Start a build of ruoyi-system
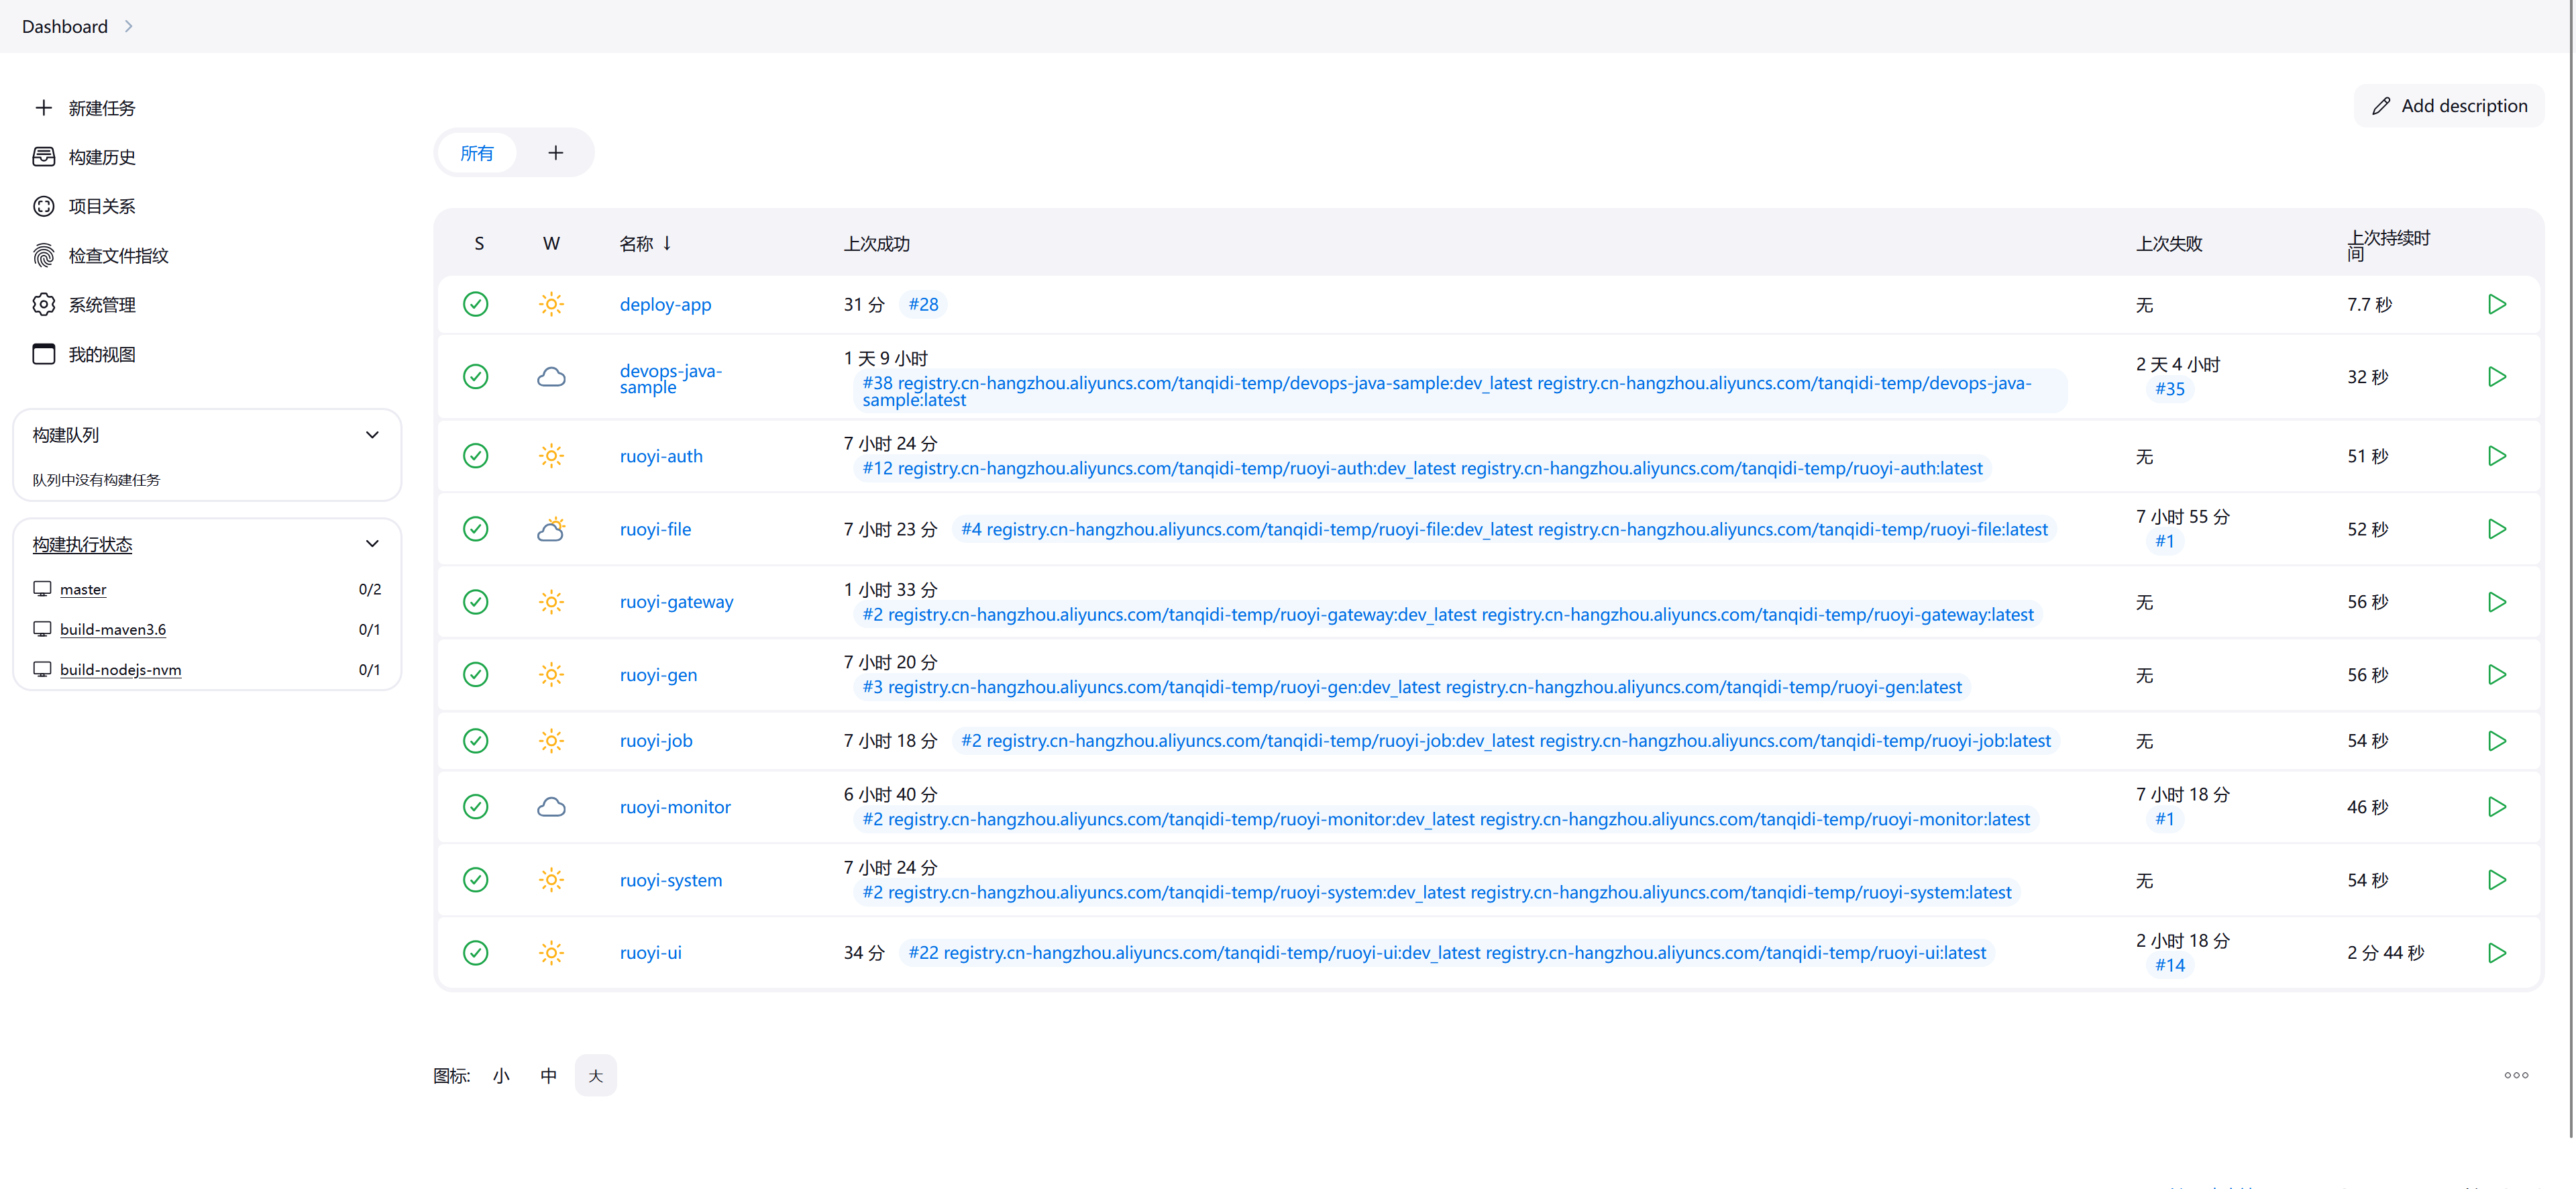2576x1189 pixels. (x=2496, y=880)
